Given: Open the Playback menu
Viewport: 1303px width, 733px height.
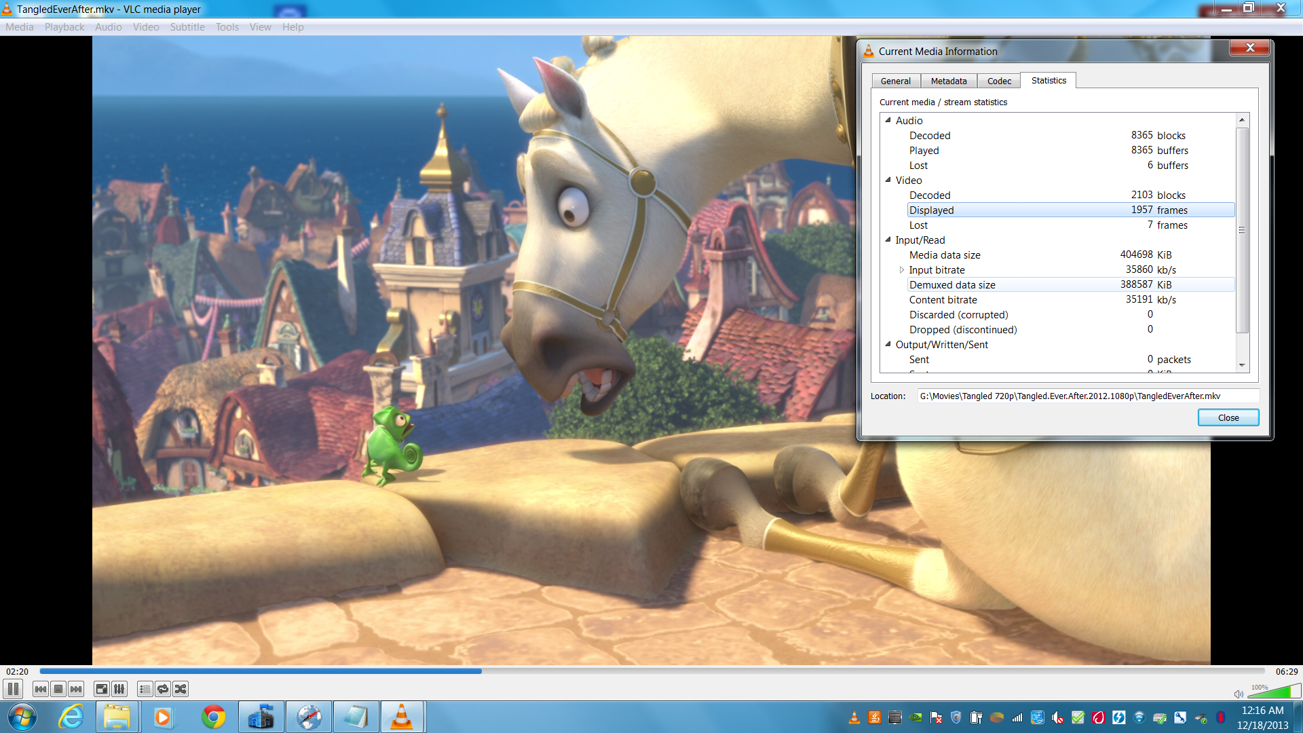Looking at the screenshot, I should [64, 27].
